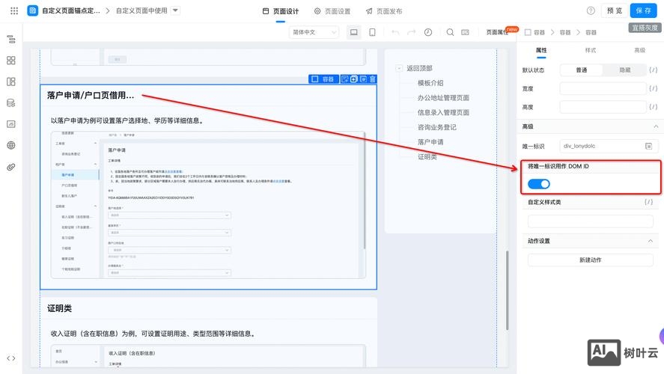The height and width of the screenshot is (374, 664).
Task: Bind variable for 默认状态
Action: [x=654, y=70]
